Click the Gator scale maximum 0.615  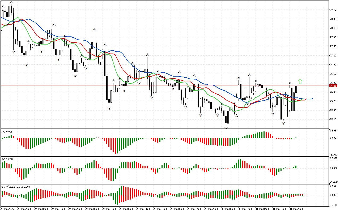click(x=333, y=186)
